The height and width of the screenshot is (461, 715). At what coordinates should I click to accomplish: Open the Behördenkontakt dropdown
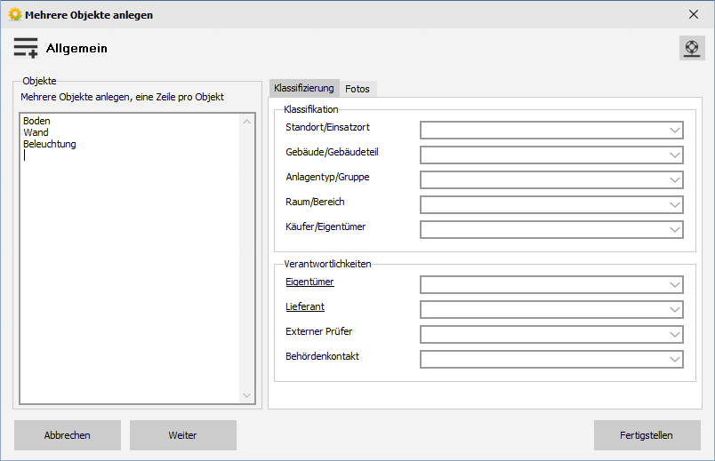[551, 359]
